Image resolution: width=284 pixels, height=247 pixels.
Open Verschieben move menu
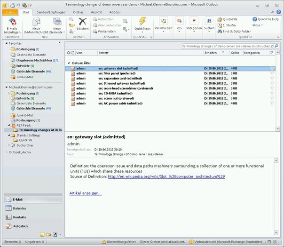pyautogui.click(x=163, y=25)
